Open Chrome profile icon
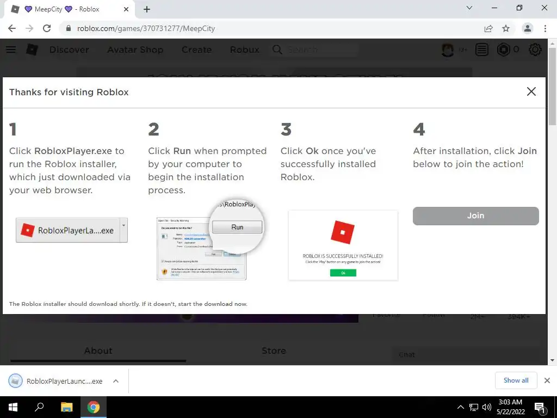The width and height of the screenshot is (557, 418). 528,28
